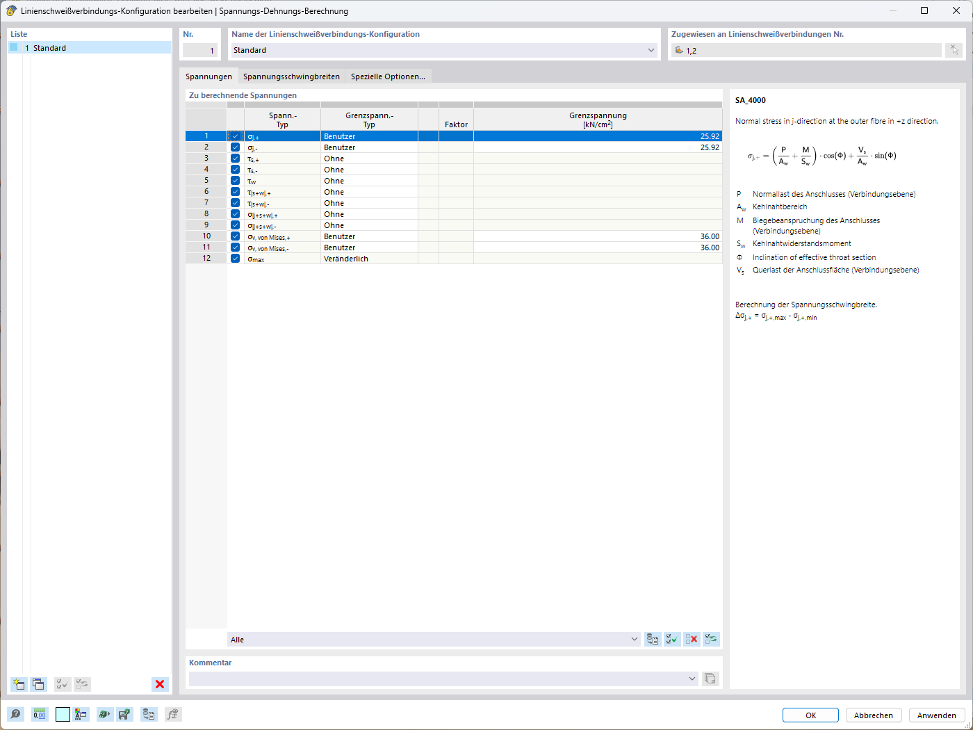This screenshot has height=730, width=973.
Task: Toggle checkbox for row 8 stress
Action: point(235,214)
